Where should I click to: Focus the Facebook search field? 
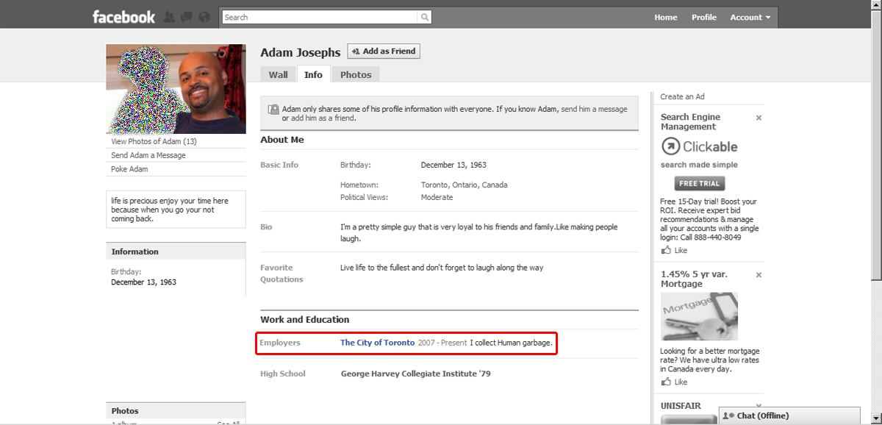[320, 17]
